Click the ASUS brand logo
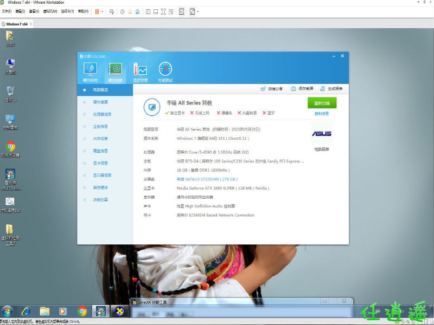The height and width of the screenshot is (325, 434). point(322,134)
